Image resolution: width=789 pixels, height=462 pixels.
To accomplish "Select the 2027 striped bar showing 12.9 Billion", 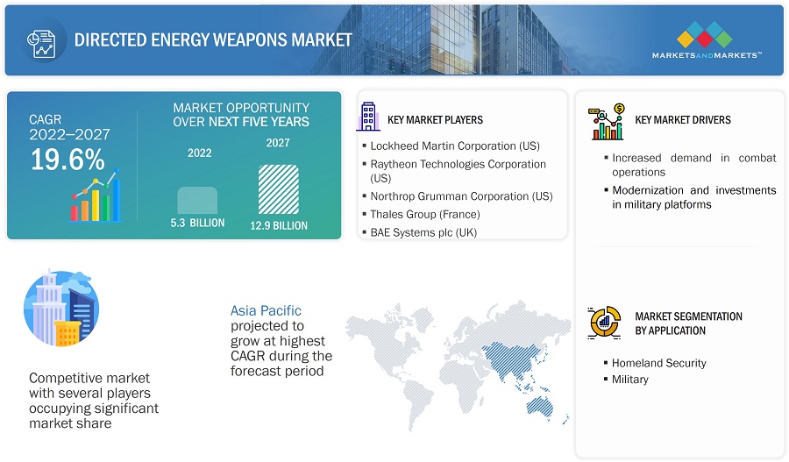I will 278,188.
